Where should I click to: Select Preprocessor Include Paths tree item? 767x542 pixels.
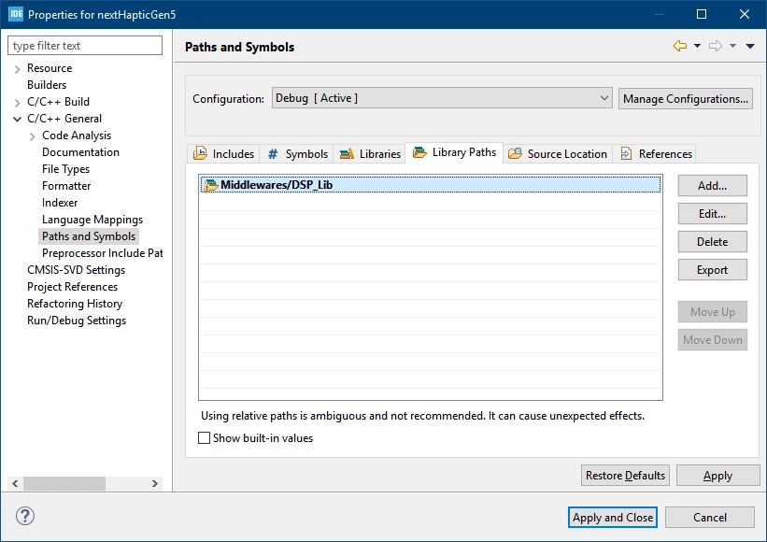click(102, 253)
